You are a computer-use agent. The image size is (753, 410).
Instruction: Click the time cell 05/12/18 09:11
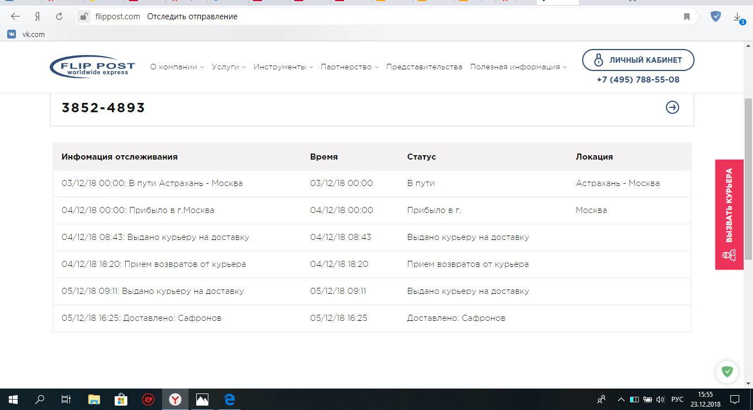coord(338,291)
